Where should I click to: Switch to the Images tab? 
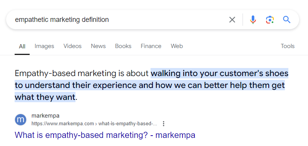click(44, 46)
